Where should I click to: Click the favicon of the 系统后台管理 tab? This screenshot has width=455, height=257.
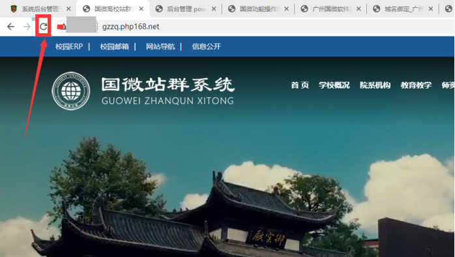pyautogui.click(x=14, y=9)
